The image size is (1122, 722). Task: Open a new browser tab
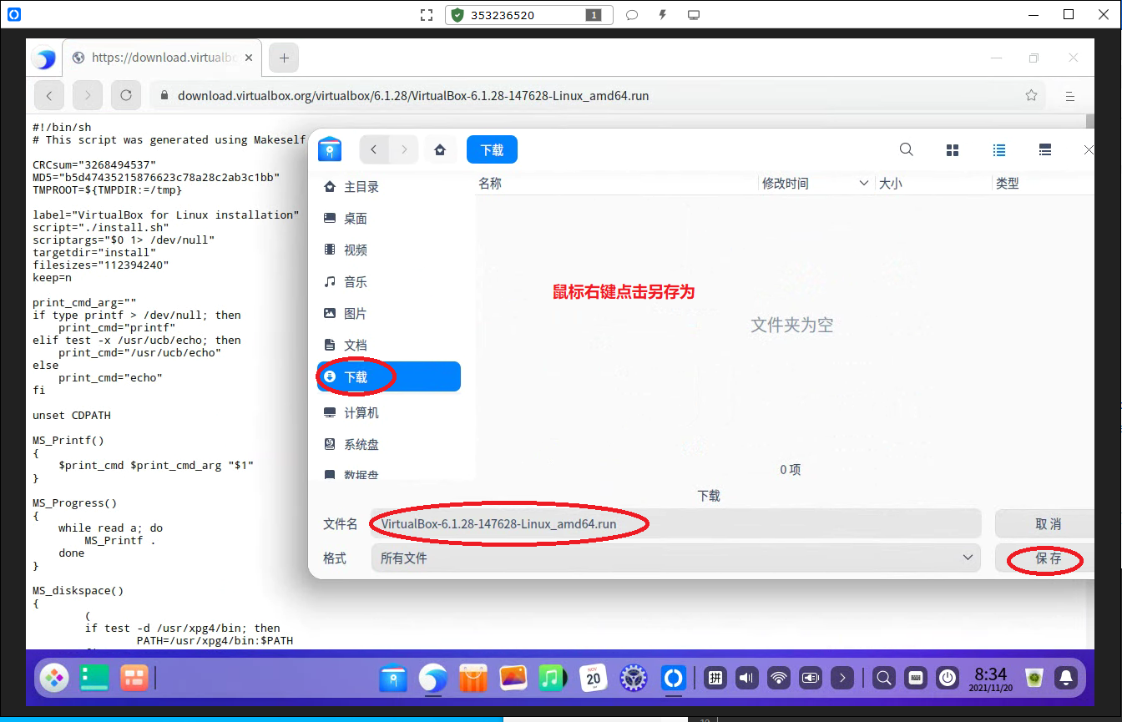[284, 58]
